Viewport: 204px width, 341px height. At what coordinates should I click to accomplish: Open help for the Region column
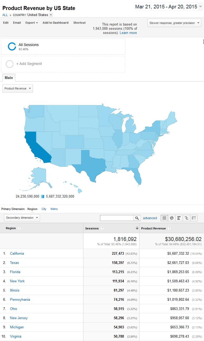19,228
